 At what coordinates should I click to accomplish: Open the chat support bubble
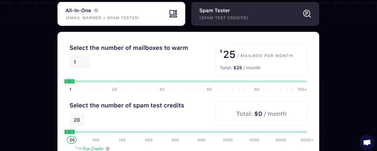click(367, 143)
